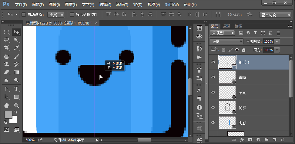The width and height of the screenshot is (295, 144).
Task: Select the Hand tool
Action: click(x=6, y=106)
